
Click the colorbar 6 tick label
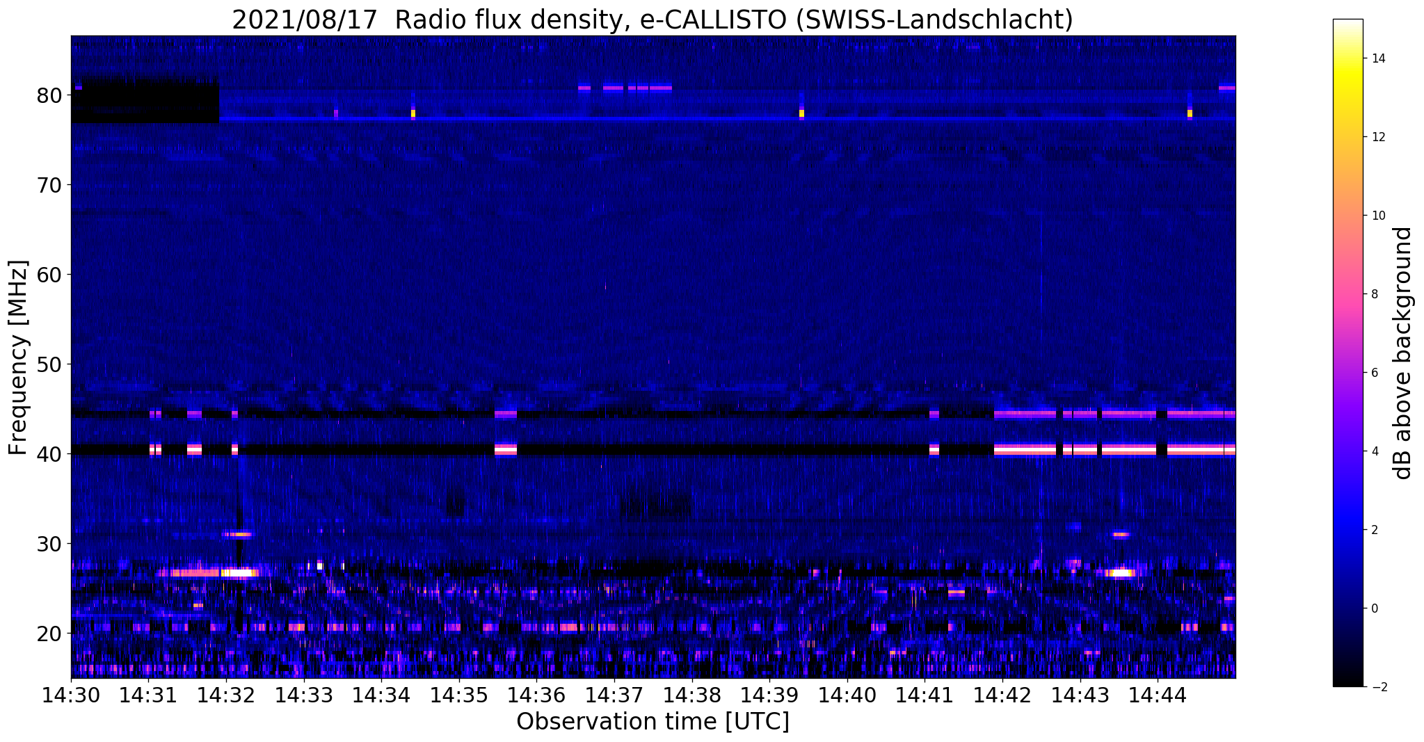[1375, 373]
